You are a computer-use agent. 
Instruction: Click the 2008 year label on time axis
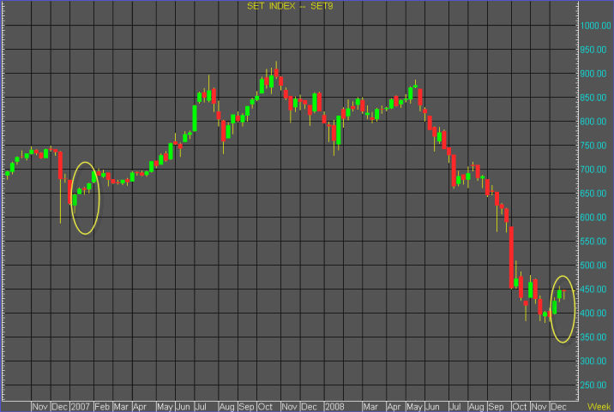(334, 407)
